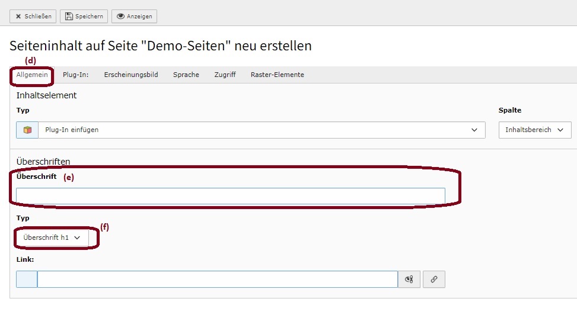Open the Überschrift h1 type dropdown
The height and width of the screenshot is (321, 577).
point(52,237)
